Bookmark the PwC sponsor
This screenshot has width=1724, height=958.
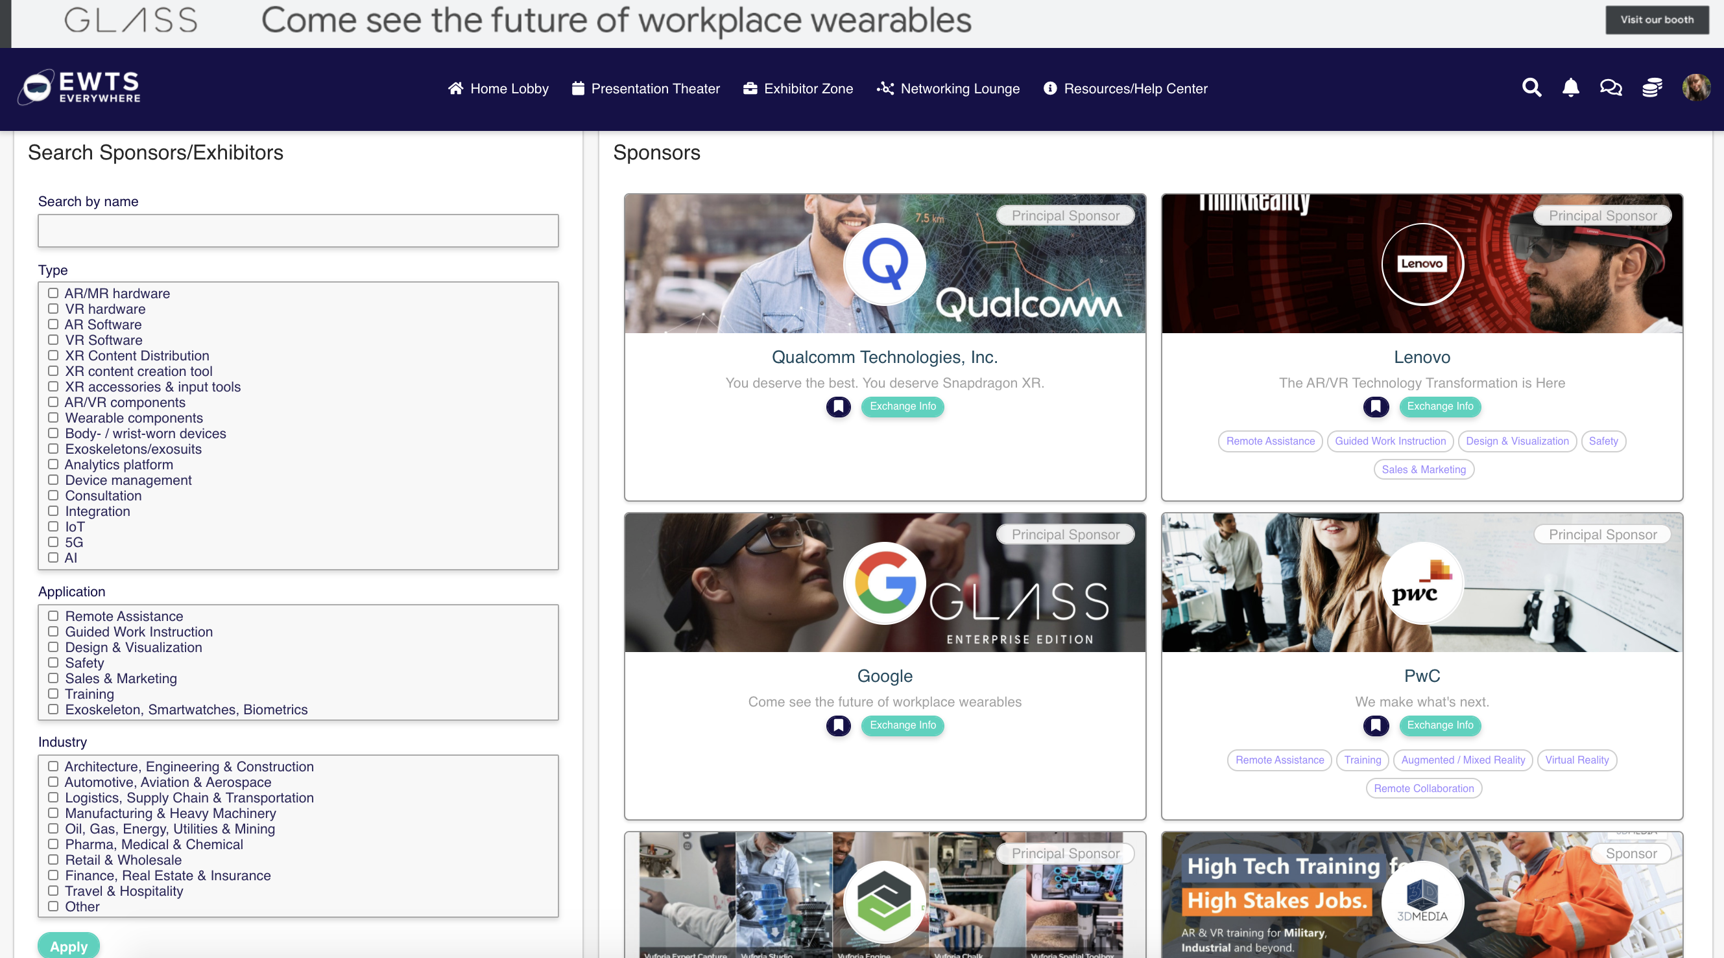pyautogui.click(x=1375, y=726)
